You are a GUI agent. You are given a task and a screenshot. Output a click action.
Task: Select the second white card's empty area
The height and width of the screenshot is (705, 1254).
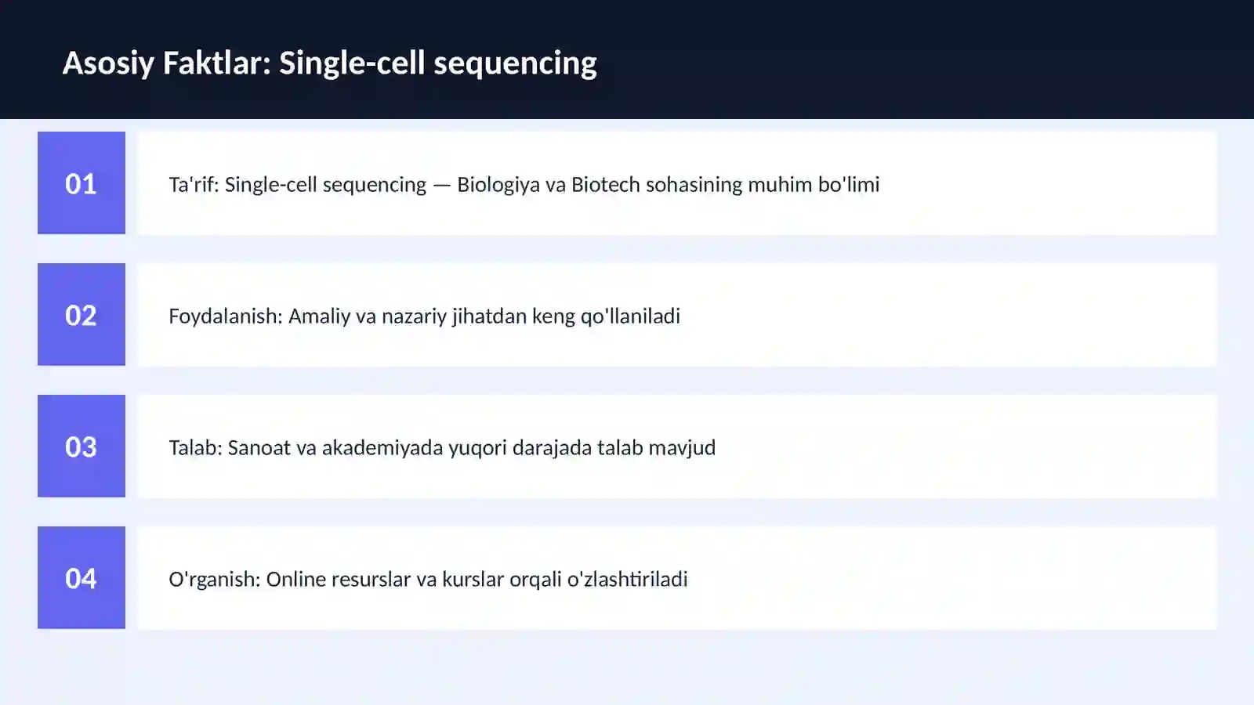(x=948, y=314)
